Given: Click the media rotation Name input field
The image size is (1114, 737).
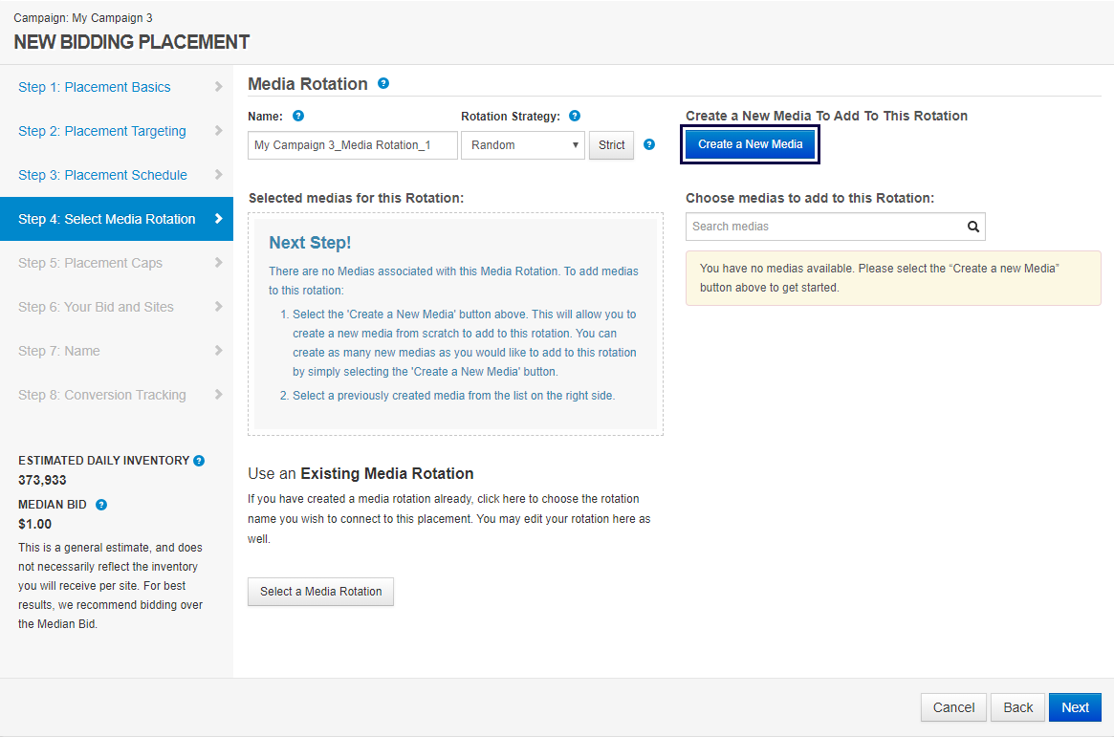Looking at the screenshot, I should coord(352,145).
